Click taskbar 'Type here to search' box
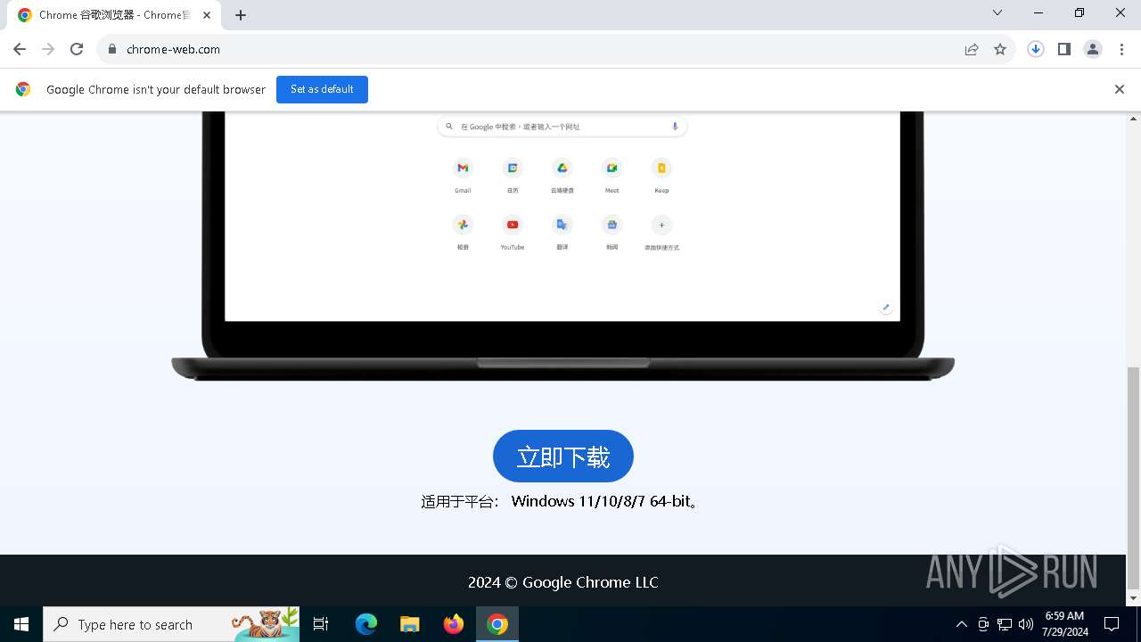Screen dimensions: 1141x642 pyautogui.click(x=171, y=624)
